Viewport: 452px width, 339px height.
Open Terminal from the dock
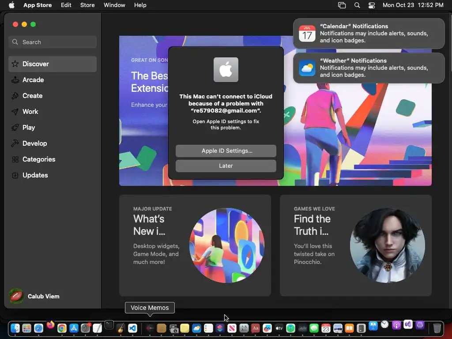coord(109,324)
